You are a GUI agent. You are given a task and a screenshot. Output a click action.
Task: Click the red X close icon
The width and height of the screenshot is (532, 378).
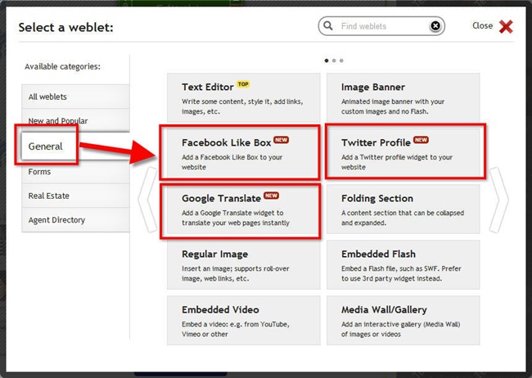506,26
